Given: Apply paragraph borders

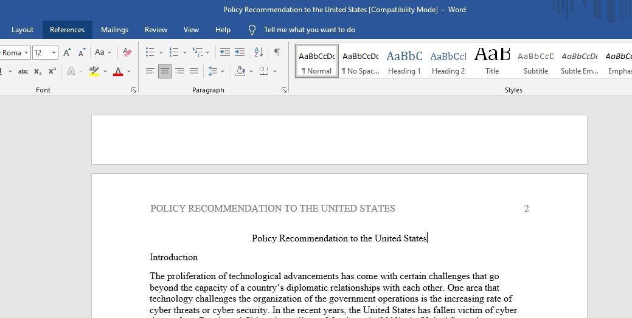Looking at the screenshot, I should [263, 71].
